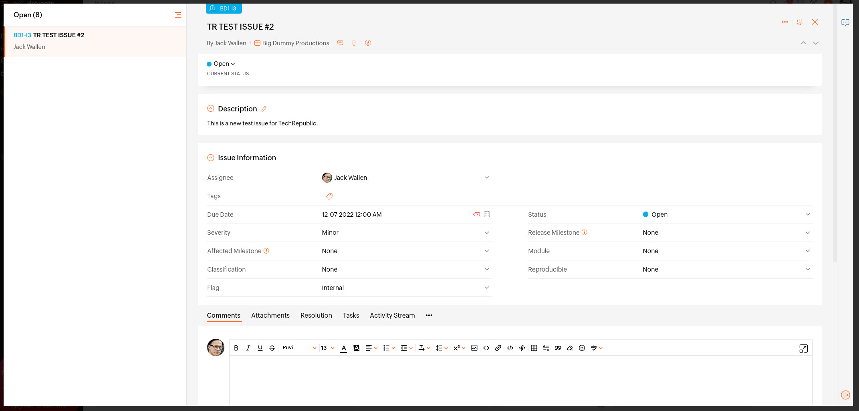Clear the due date with the erase icon

pyautogui.click(x=476, y=214)
